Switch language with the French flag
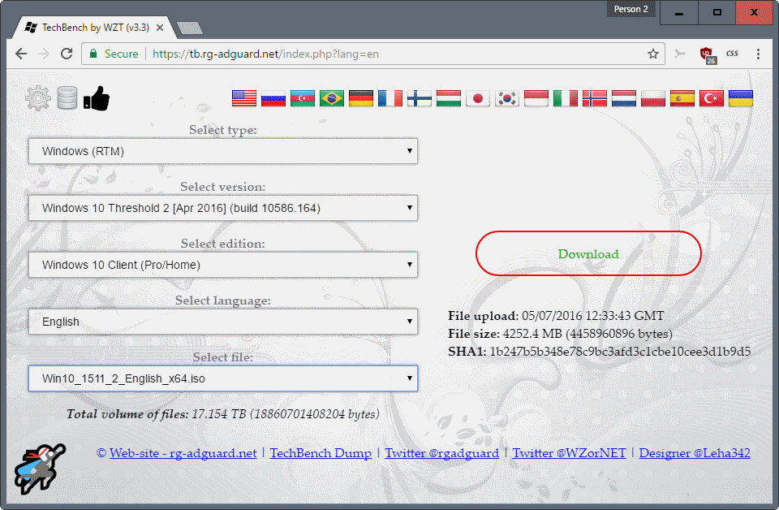Image resolution: width=779 pixels, height=510 pixels. [x=390, y=98]
